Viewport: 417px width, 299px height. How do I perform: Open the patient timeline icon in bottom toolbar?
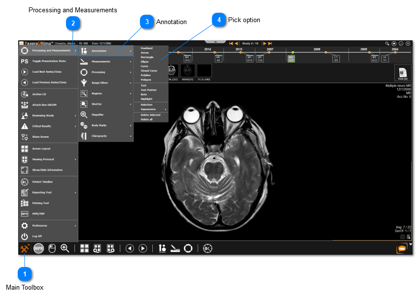208,248
